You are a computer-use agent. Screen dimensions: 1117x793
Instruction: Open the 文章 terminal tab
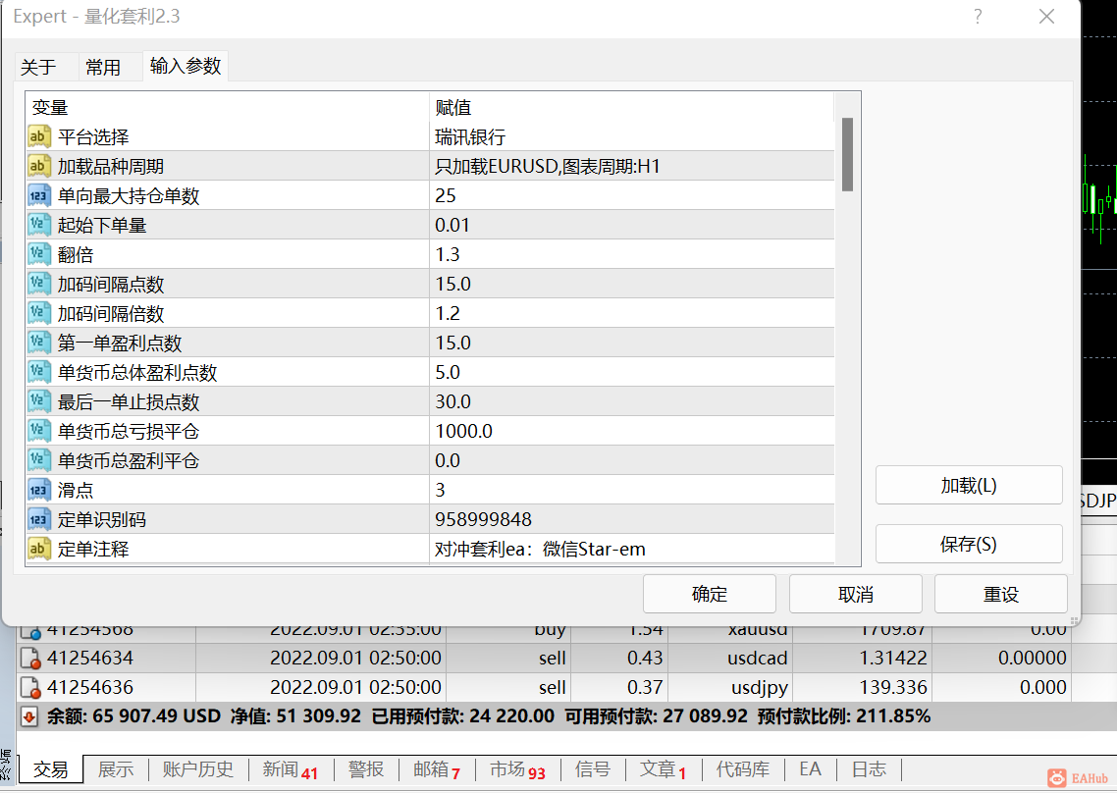663,769
